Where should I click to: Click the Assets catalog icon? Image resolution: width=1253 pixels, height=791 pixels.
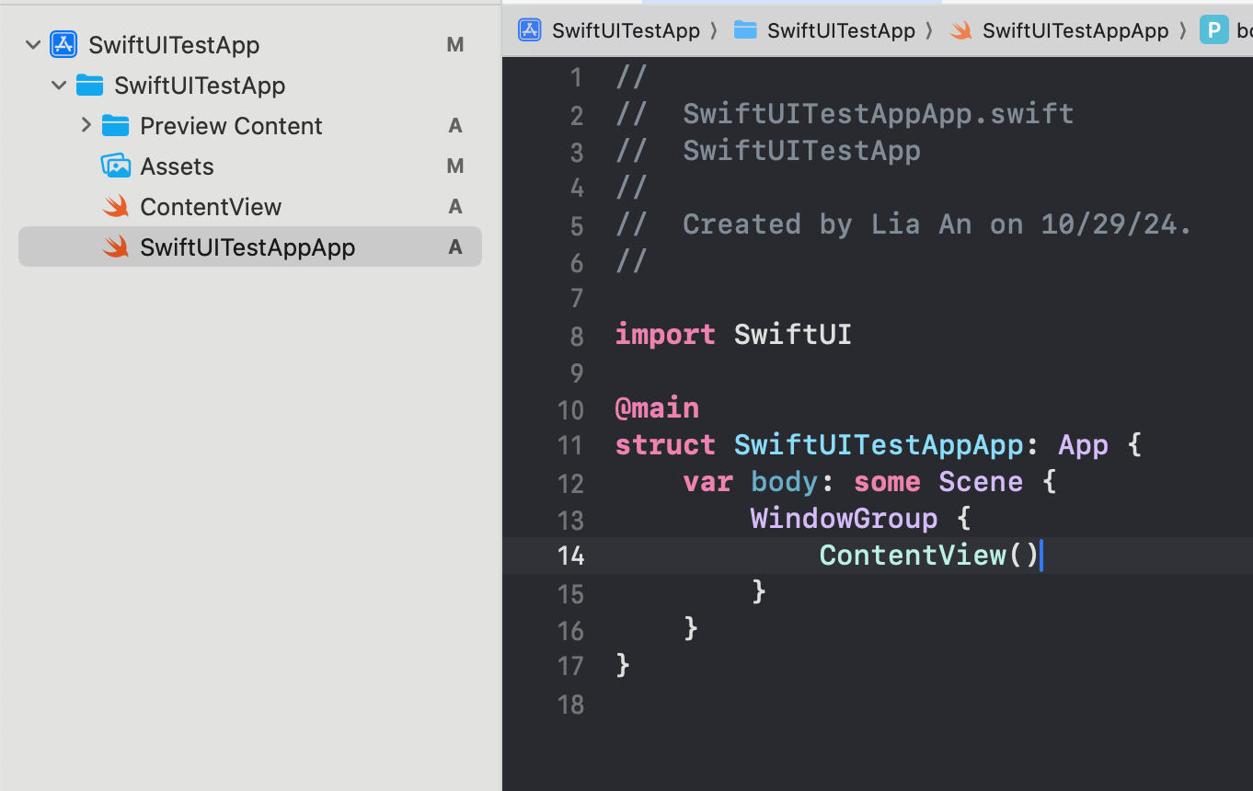(x=115, y=166)
